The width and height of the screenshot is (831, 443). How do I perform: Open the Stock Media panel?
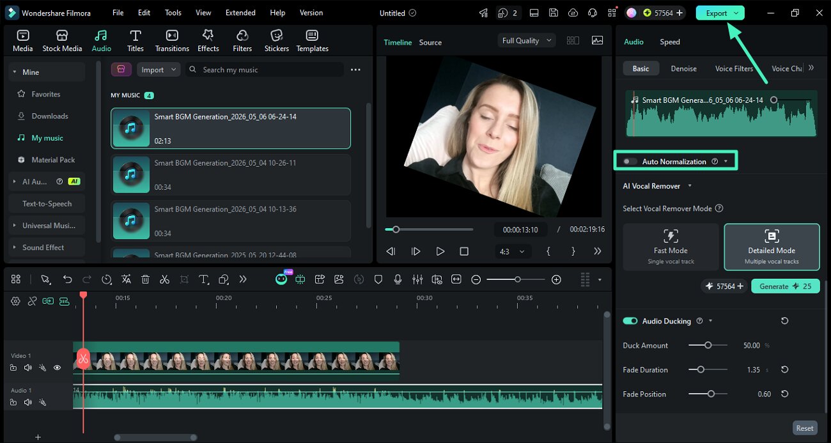coord(62,41)
